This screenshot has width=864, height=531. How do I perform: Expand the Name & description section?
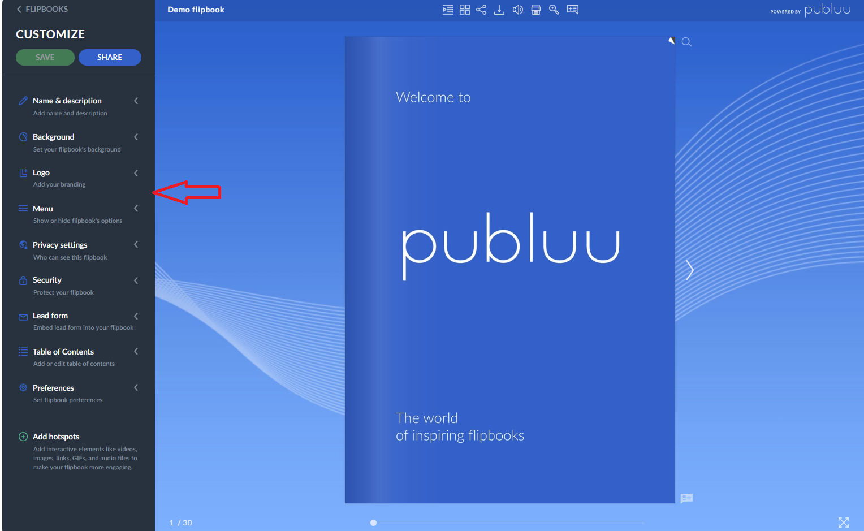click(x=67, y=101)
